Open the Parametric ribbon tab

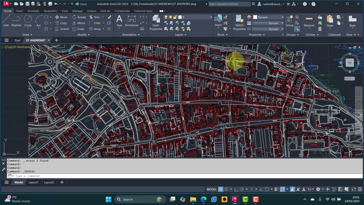click(51, 11)
